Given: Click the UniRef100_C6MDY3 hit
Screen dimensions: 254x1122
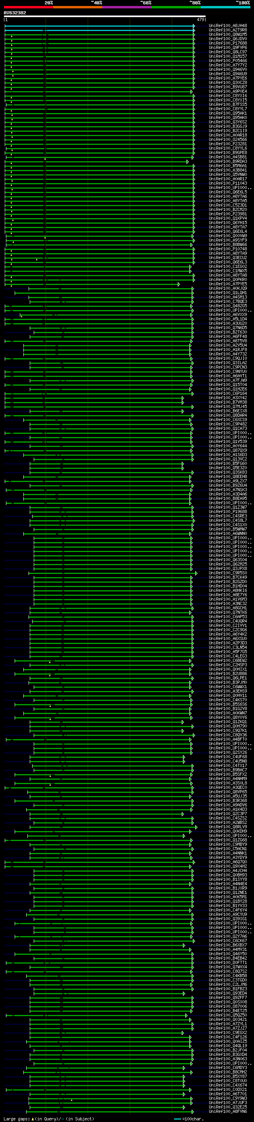Looking at the screenshot, I should [228, 1068].
